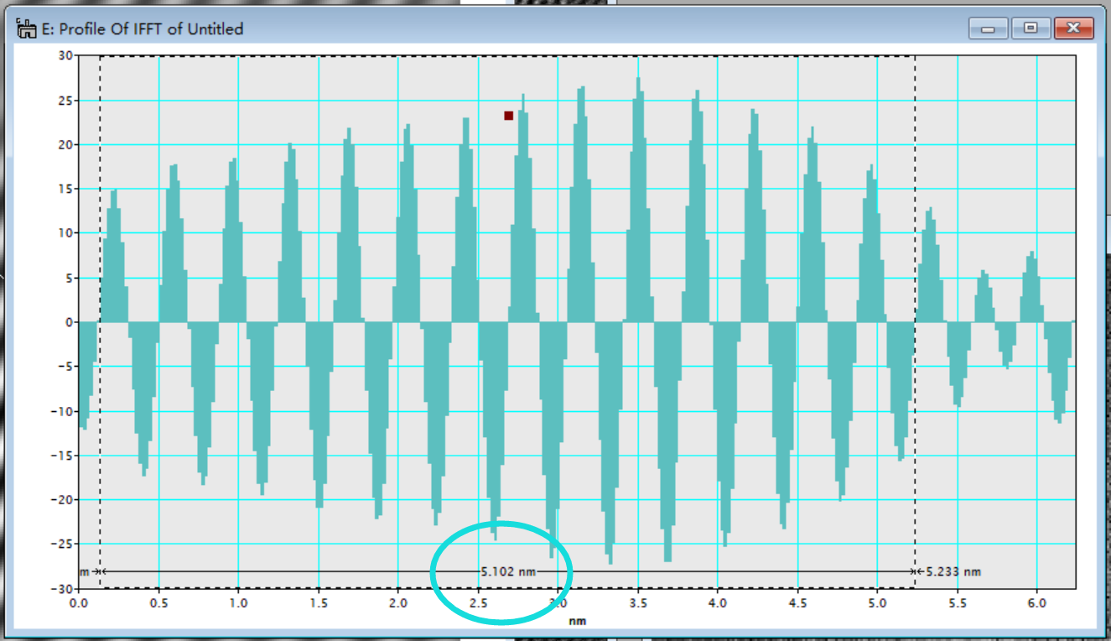
Task: Maximize the Profile Of IFFT window
Action: pos(1031,29)
